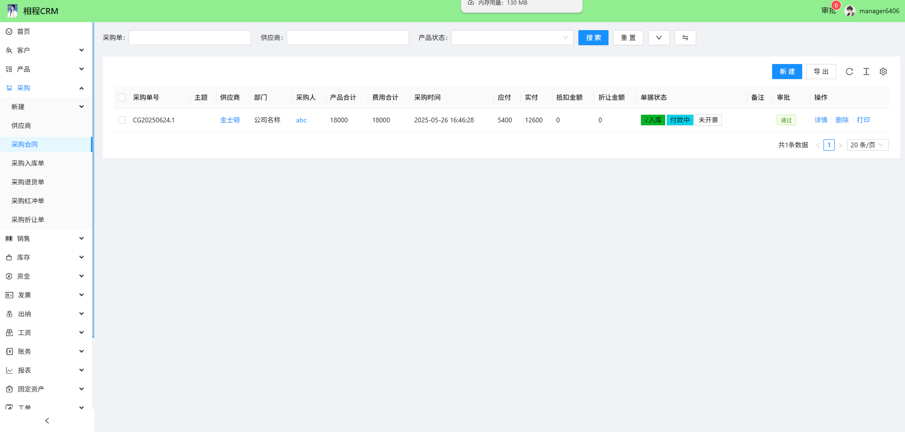Toggle the select-all checkbox in table header
Image resolution: width=905 pixels, height=432 pixels.
(x=122, y=97)
